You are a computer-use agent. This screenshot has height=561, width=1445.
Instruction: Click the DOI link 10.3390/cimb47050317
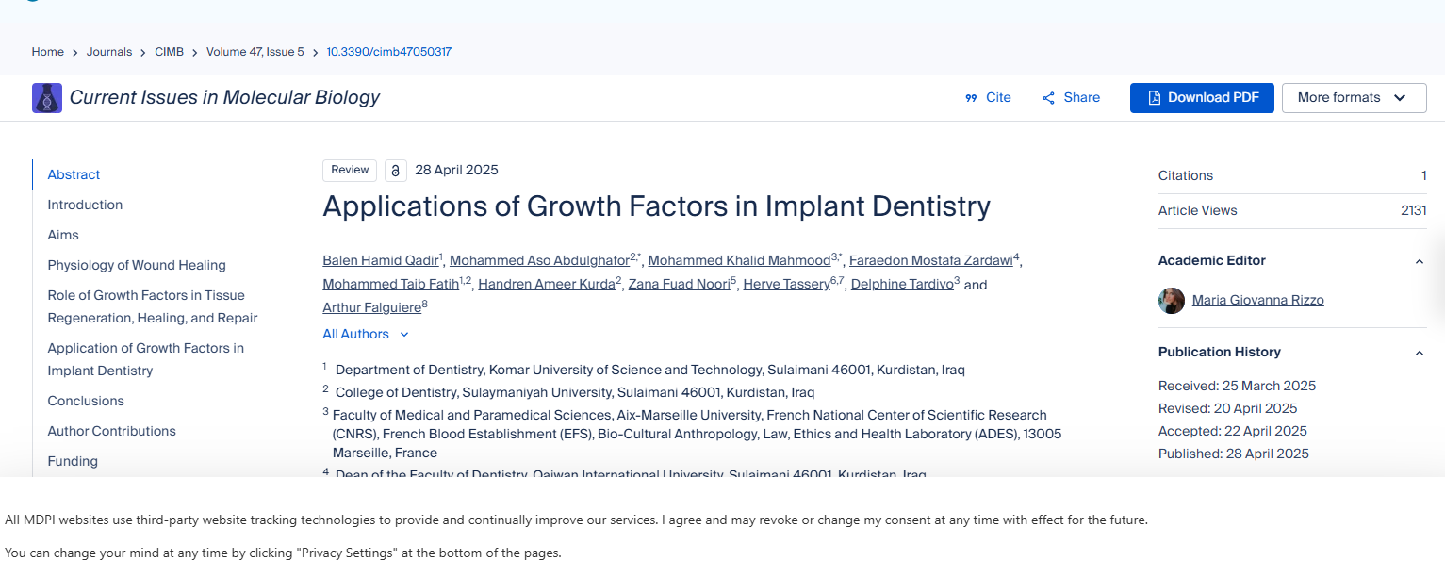388,52
